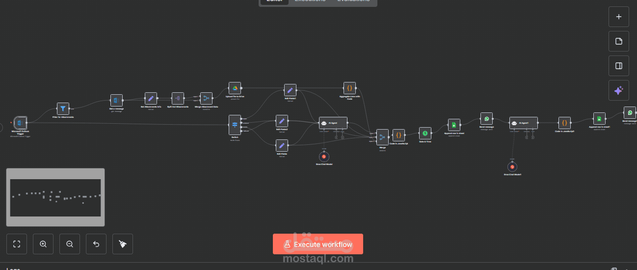Select the Merge node before Code in JavaScript
637x270 pixels.
pos(382,137)
